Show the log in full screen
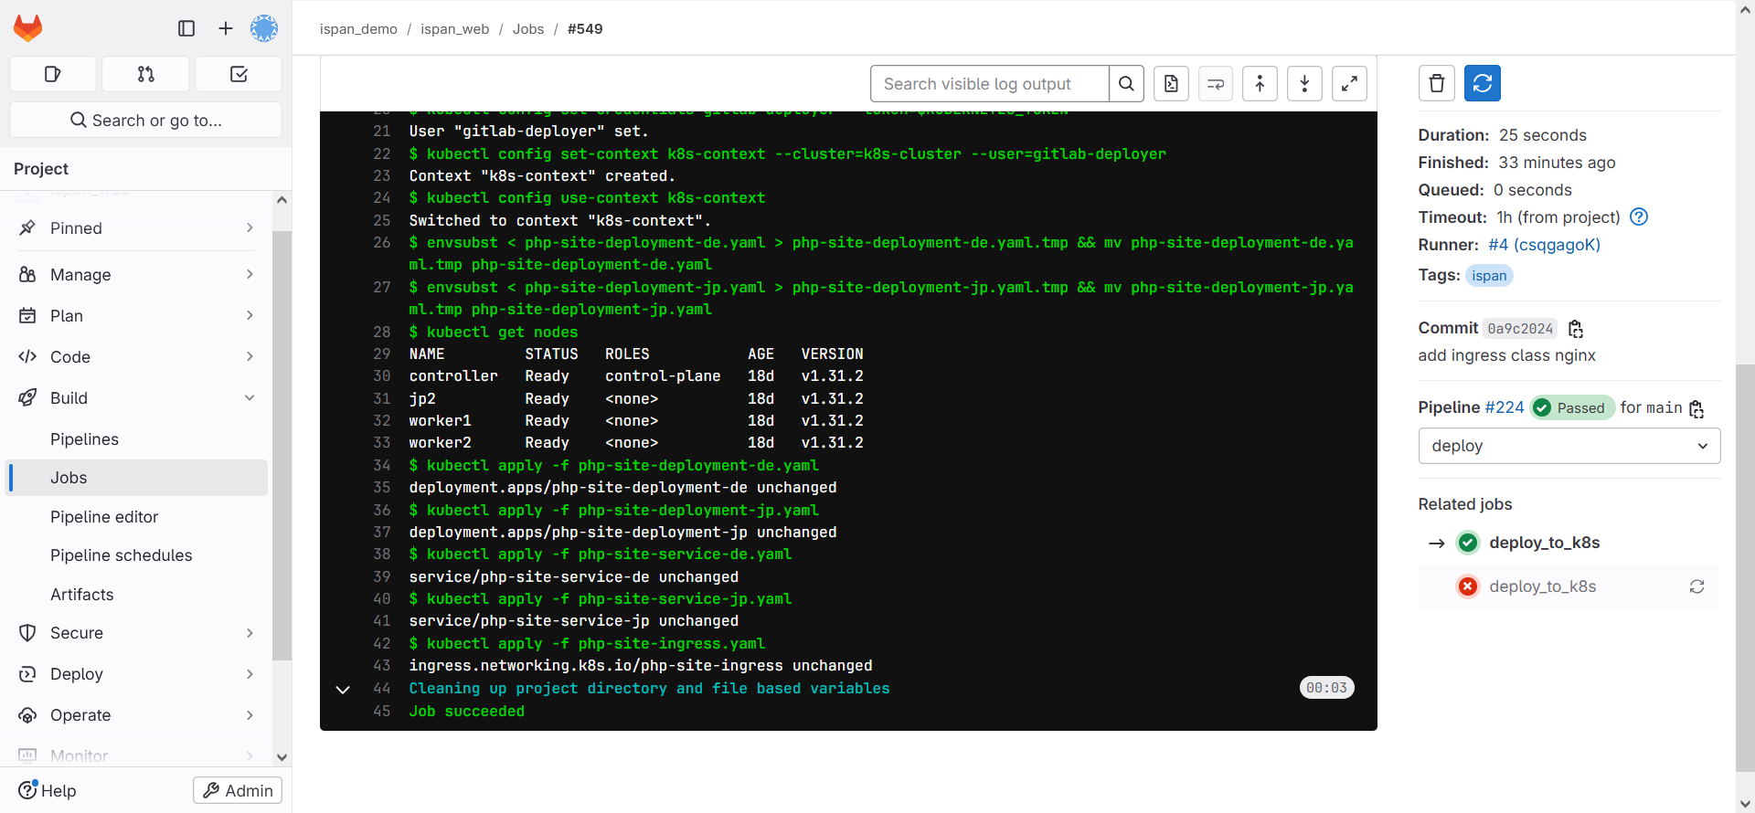This screenshot has height=813, width=1755. (x=1349, y=84)
